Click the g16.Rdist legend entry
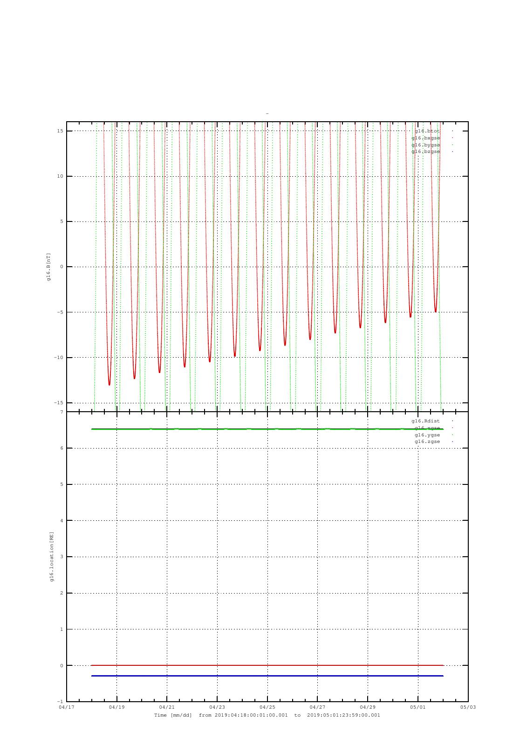 (x=426, y=421)
